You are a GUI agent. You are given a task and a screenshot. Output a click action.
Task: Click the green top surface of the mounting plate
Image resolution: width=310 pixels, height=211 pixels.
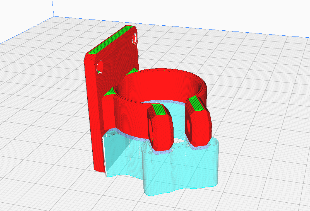[x=110, y=40]
